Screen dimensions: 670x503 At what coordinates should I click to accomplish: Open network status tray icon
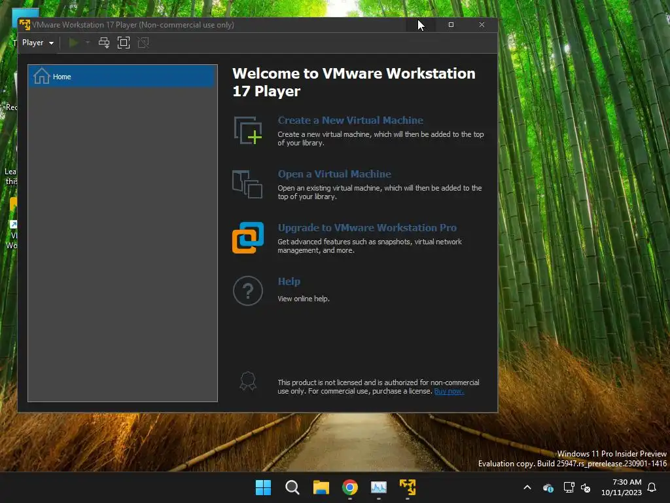pos(569,487)
